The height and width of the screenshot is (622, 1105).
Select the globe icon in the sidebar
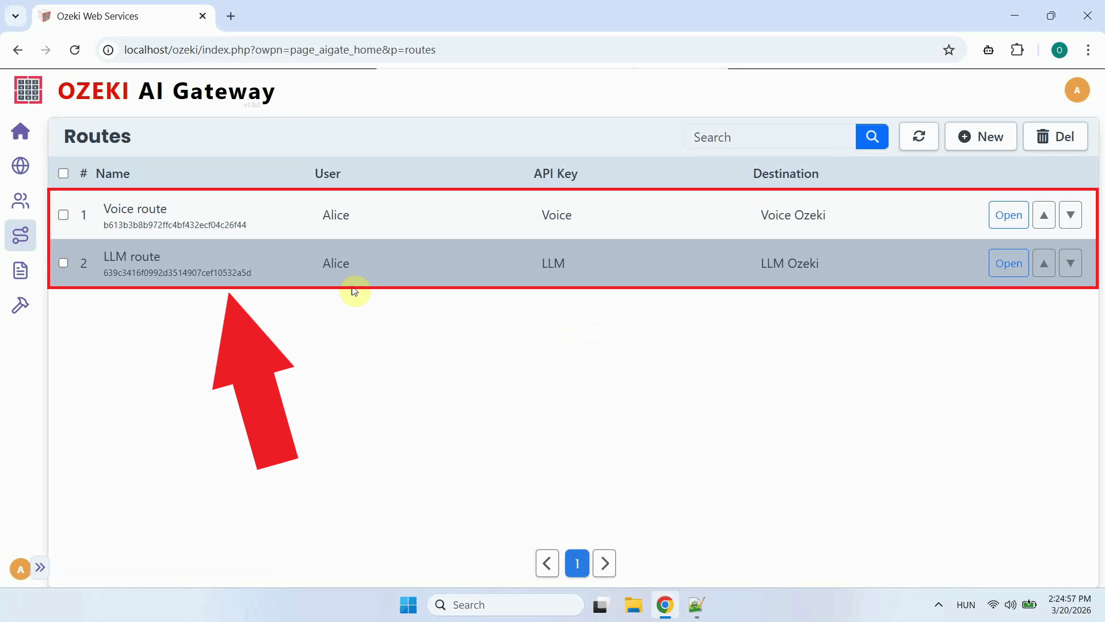[x=20, y=166]
